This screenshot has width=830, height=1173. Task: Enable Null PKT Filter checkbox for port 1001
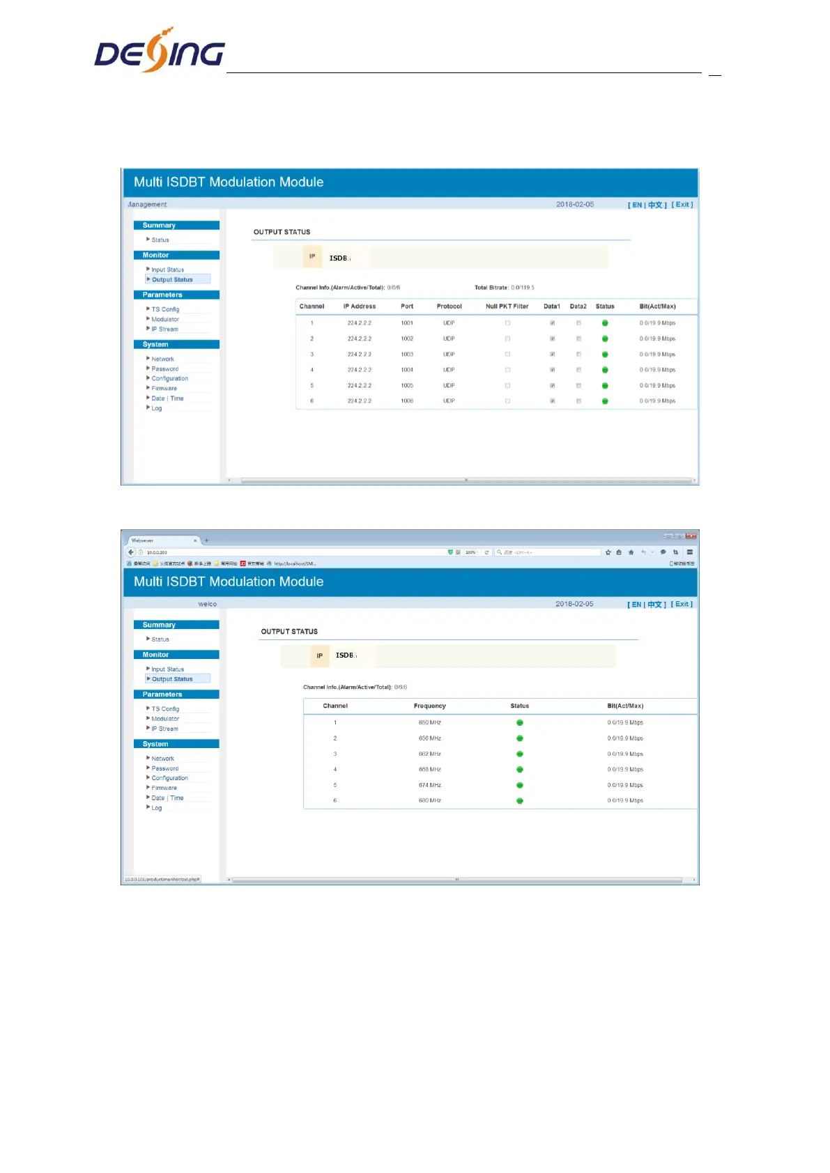pyautogui.click(x=507, y=323)
